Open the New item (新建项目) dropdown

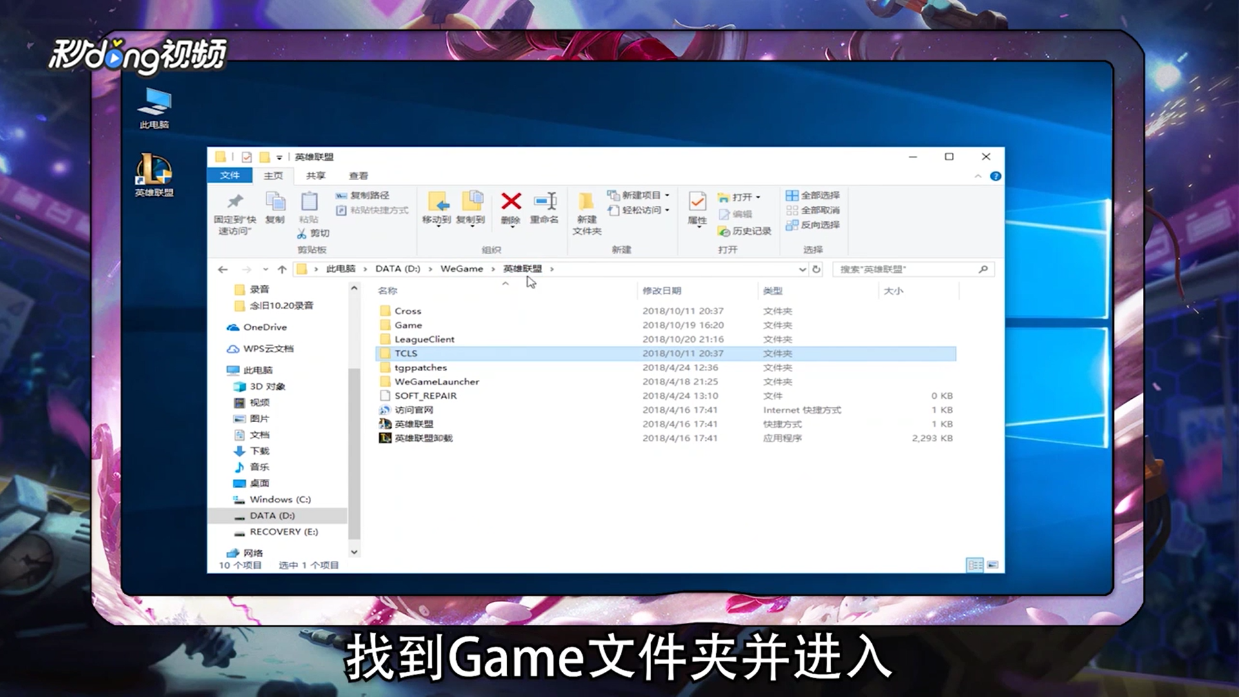pos(639,195)
